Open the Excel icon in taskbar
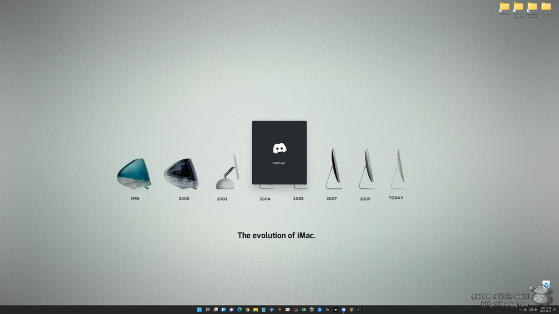 [304, 310]
